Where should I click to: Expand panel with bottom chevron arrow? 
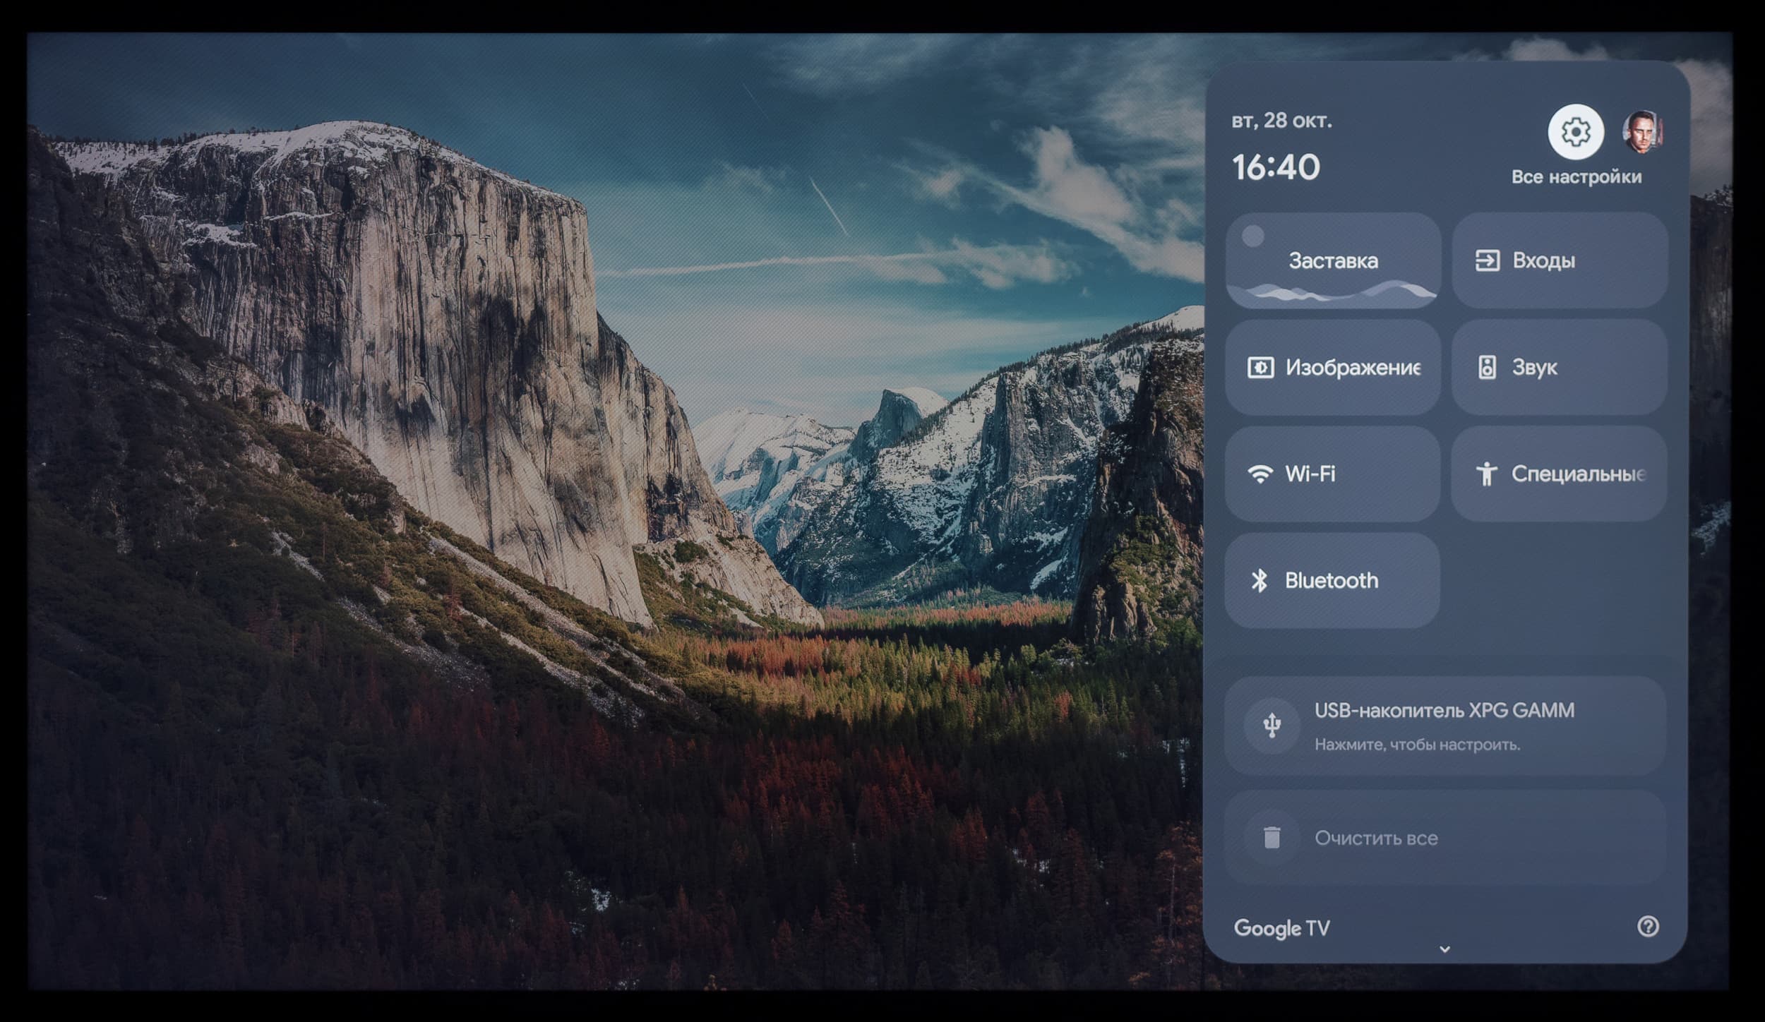pyautogui.click(x=1444, y=949)
